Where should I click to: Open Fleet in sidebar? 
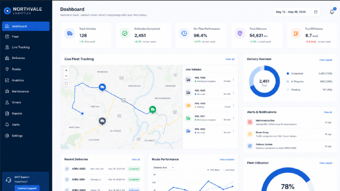[26, 36]
